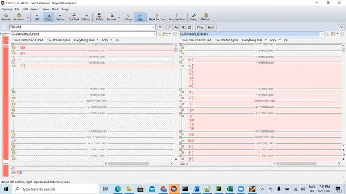Open left pane ANSI encoding dropdown
The height and width of the screenshot is (194, 346).
click(x=107, y=40)
